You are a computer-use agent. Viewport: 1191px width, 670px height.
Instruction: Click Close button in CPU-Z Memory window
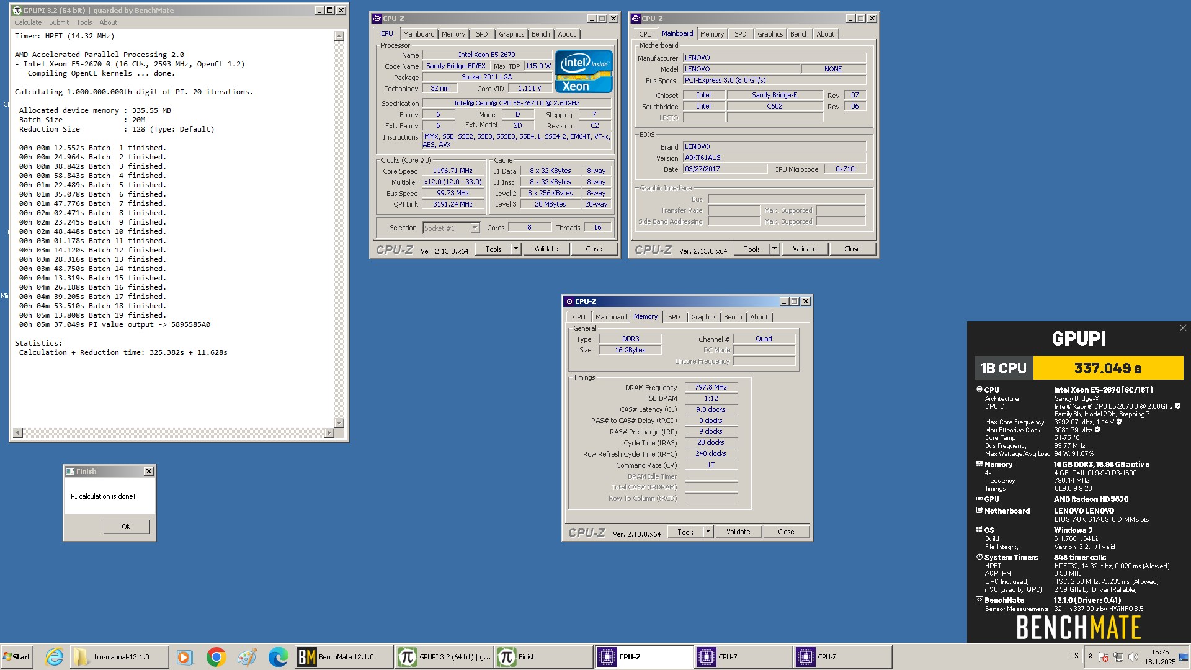click(786, 532)
